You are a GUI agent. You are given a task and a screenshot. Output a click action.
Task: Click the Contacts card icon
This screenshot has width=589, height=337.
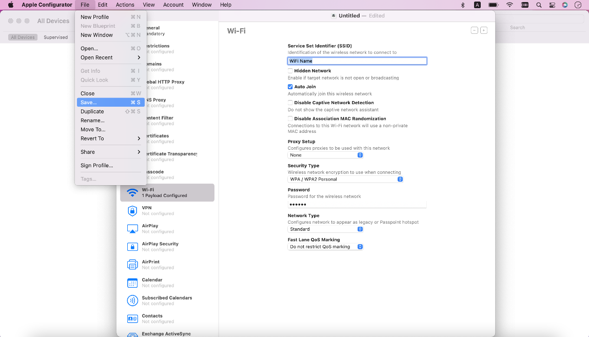(x=132, y=319)
